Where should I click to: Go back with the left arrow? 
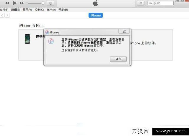(2, 15)
